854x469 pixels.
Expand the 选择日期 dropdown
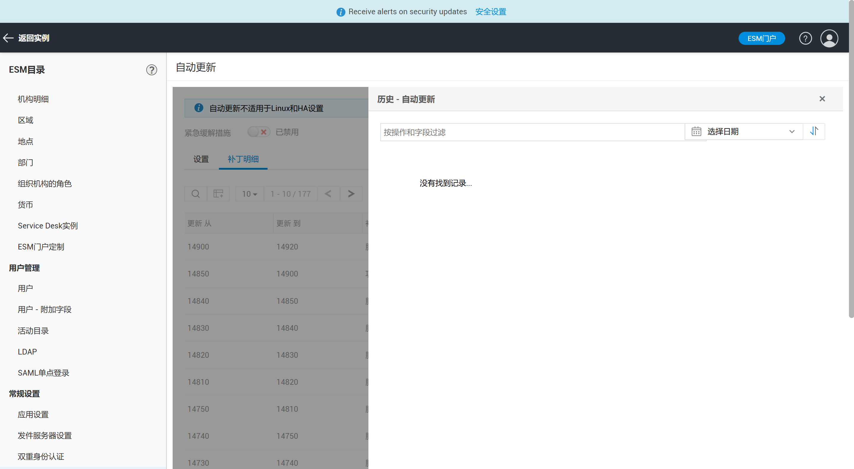point(792,132)
